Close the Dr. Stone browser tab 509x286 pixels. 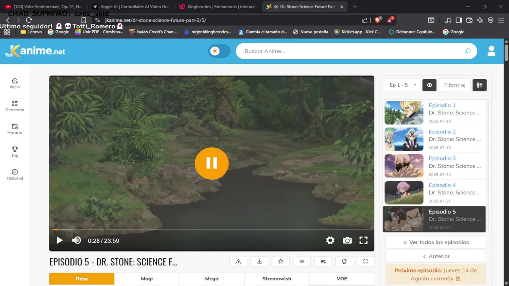[x=342, y=7]
